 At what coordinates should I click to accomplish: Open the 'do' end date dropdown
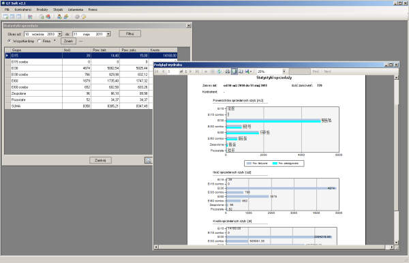click(108, 34)
